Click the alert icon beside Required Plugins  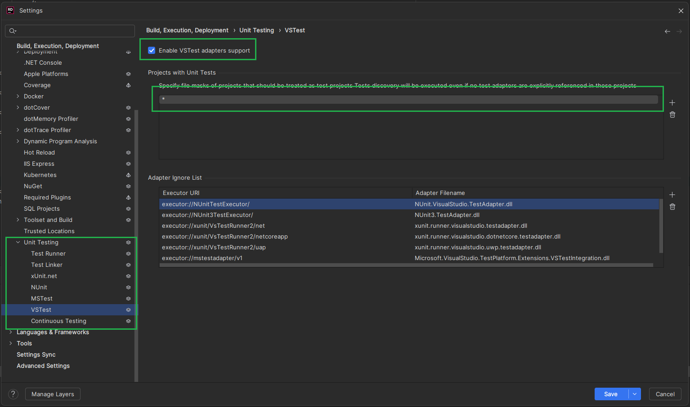128,197
